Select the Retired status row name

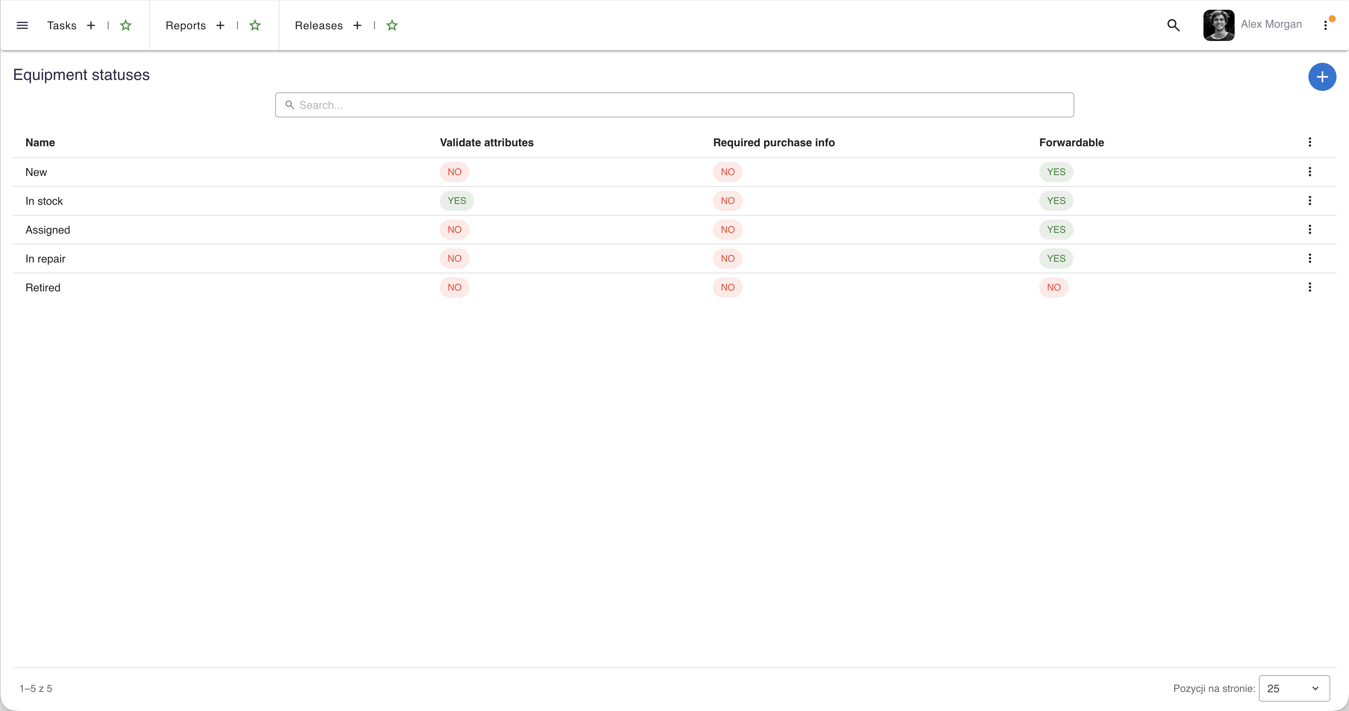(43, 287)
